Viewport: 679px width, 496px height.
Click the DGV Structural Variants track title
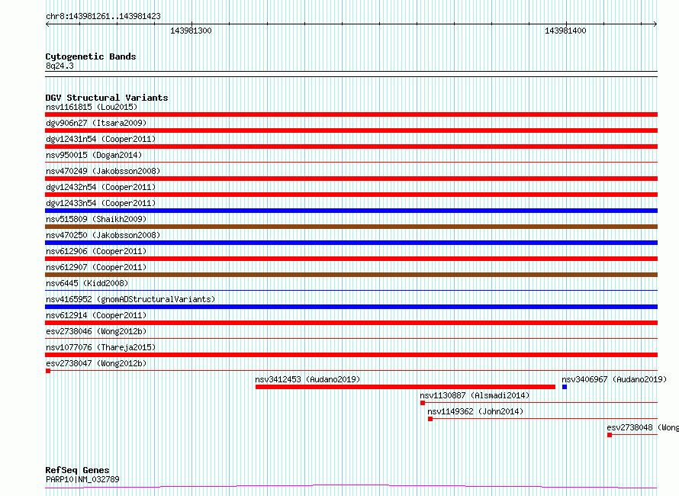click(x=106, y=98)
